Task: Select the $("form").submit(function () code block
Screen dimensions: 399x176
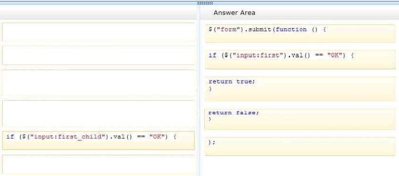Action: (x=300, y=33)
